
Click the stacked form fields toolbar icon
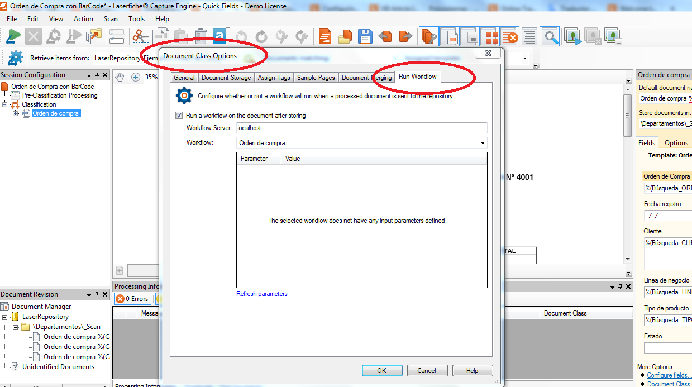click(117, 37)
